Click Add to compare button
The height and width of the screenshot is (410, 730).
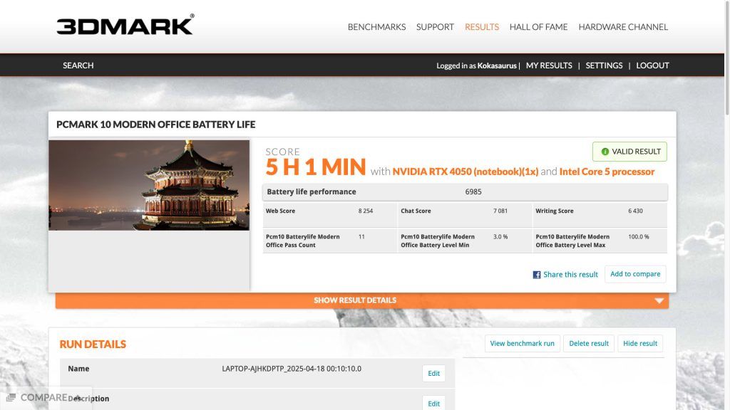(635, 274)
